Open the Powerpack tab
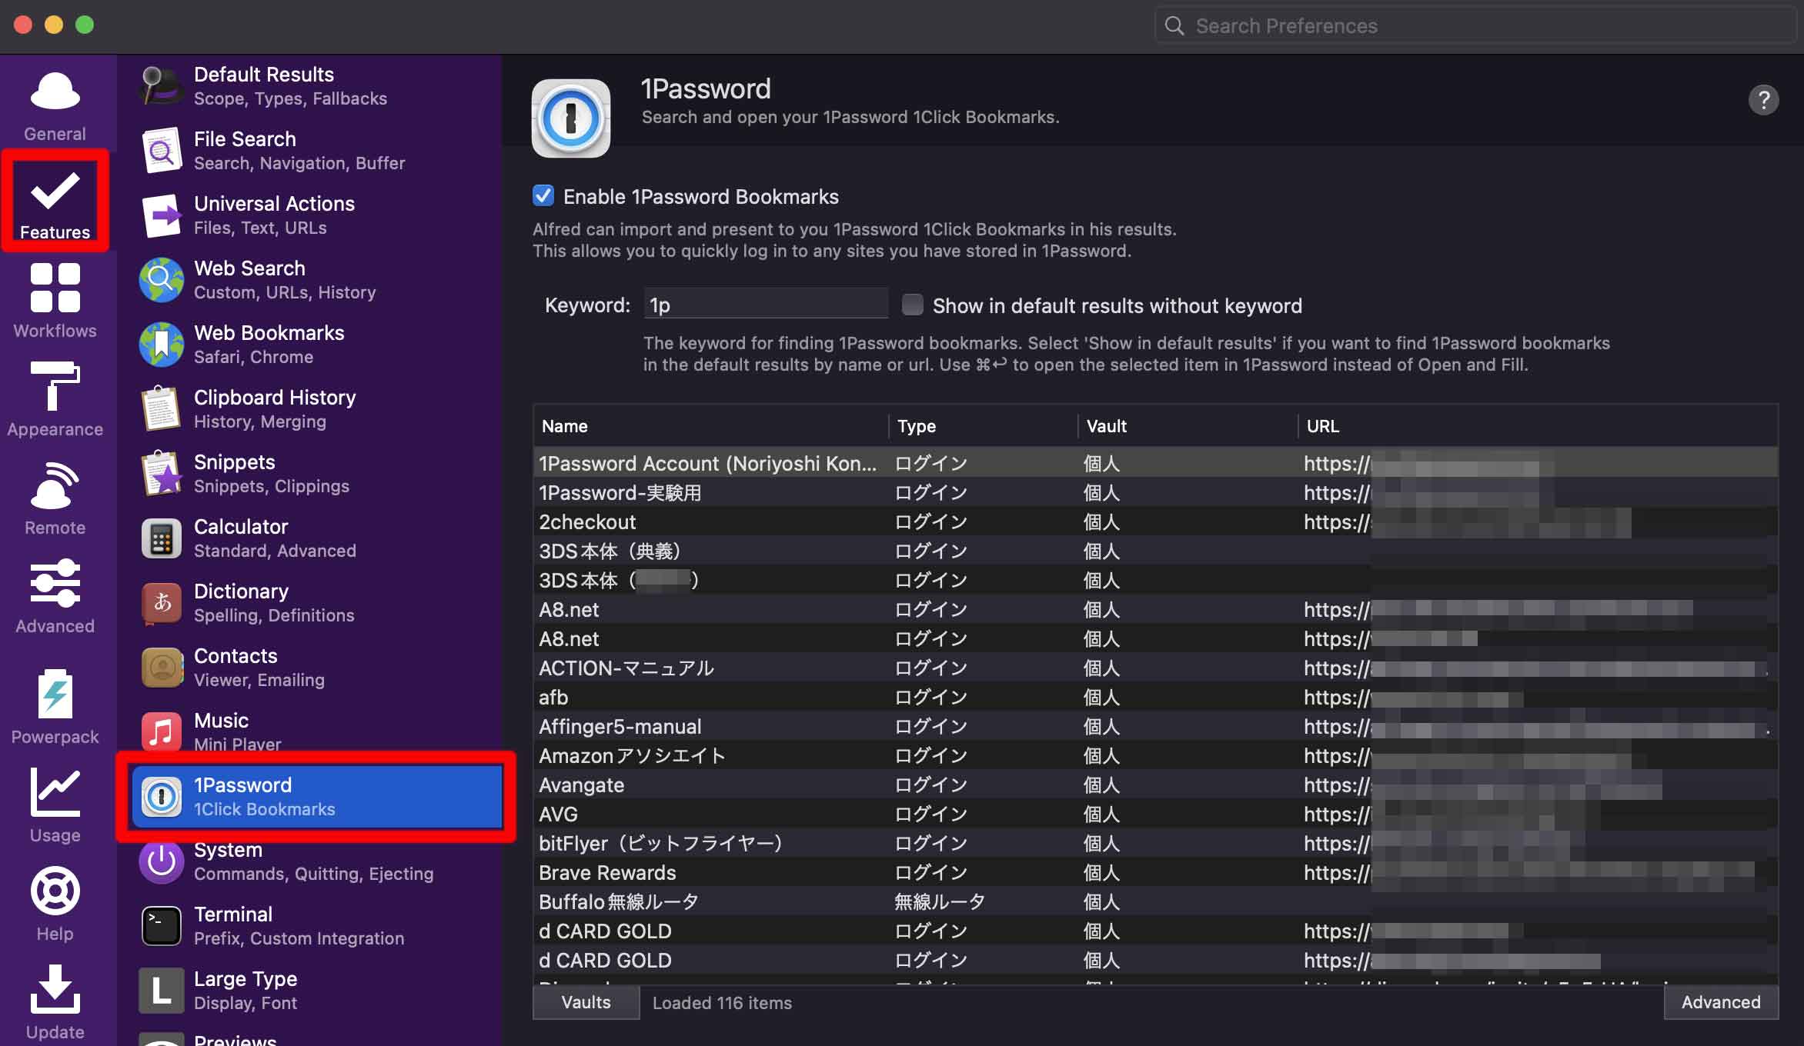1804x1046 pixels. point(55,707)
